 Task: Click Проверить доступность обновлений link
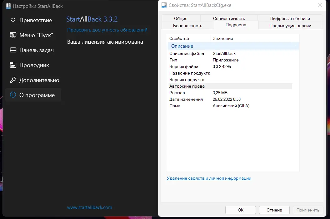107,30
